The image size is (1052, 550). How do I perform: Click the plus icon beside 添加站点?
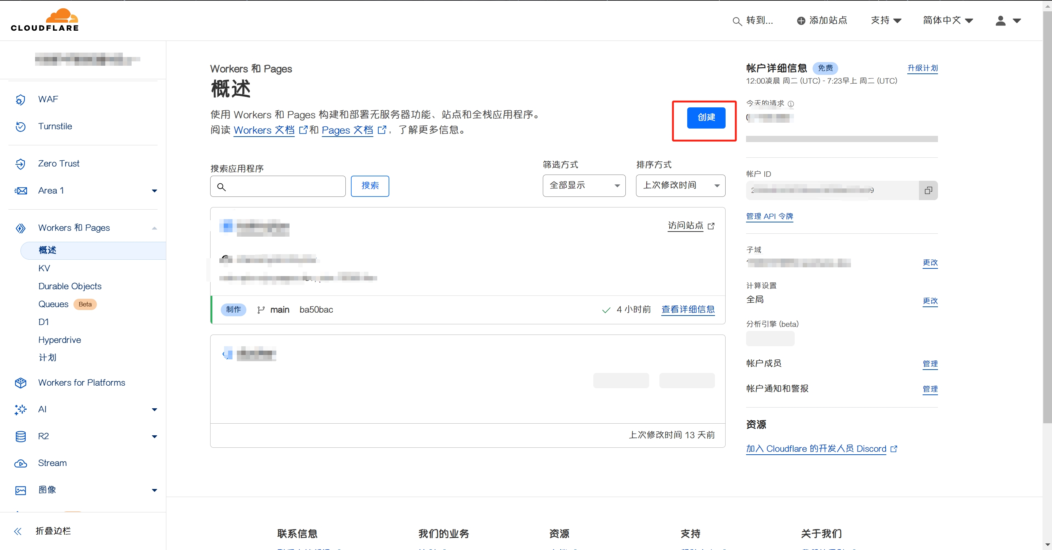point(801,20)
